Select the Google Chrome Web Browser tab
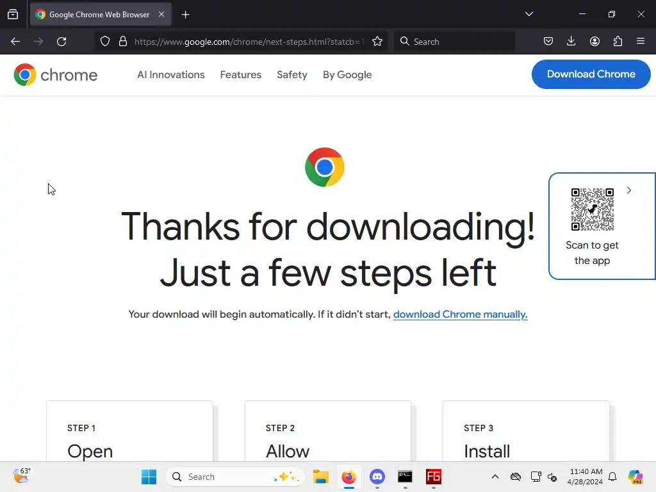The width and height of the screenshot is (656, 492). 101,15
